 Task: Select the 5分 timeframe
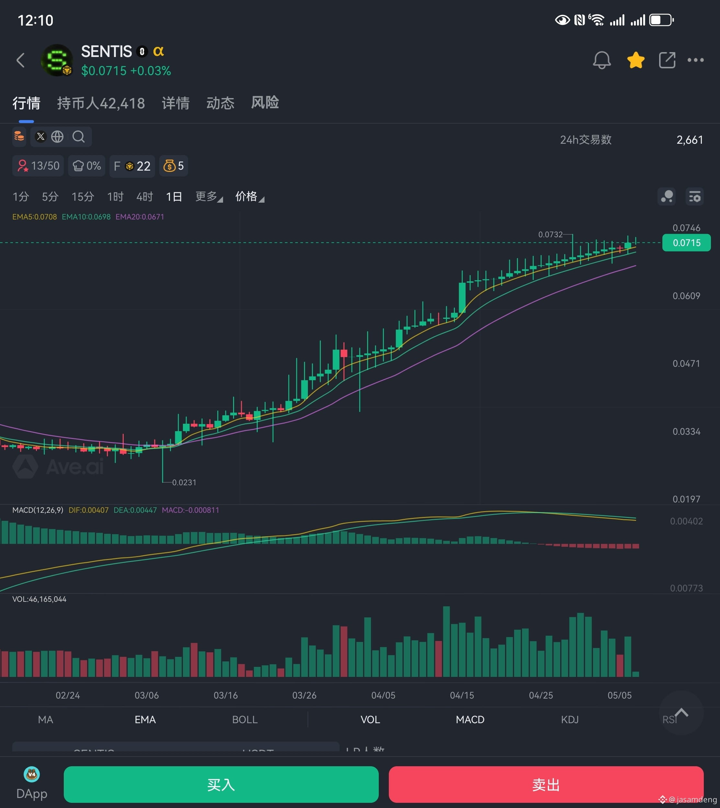tap(50, 196)
